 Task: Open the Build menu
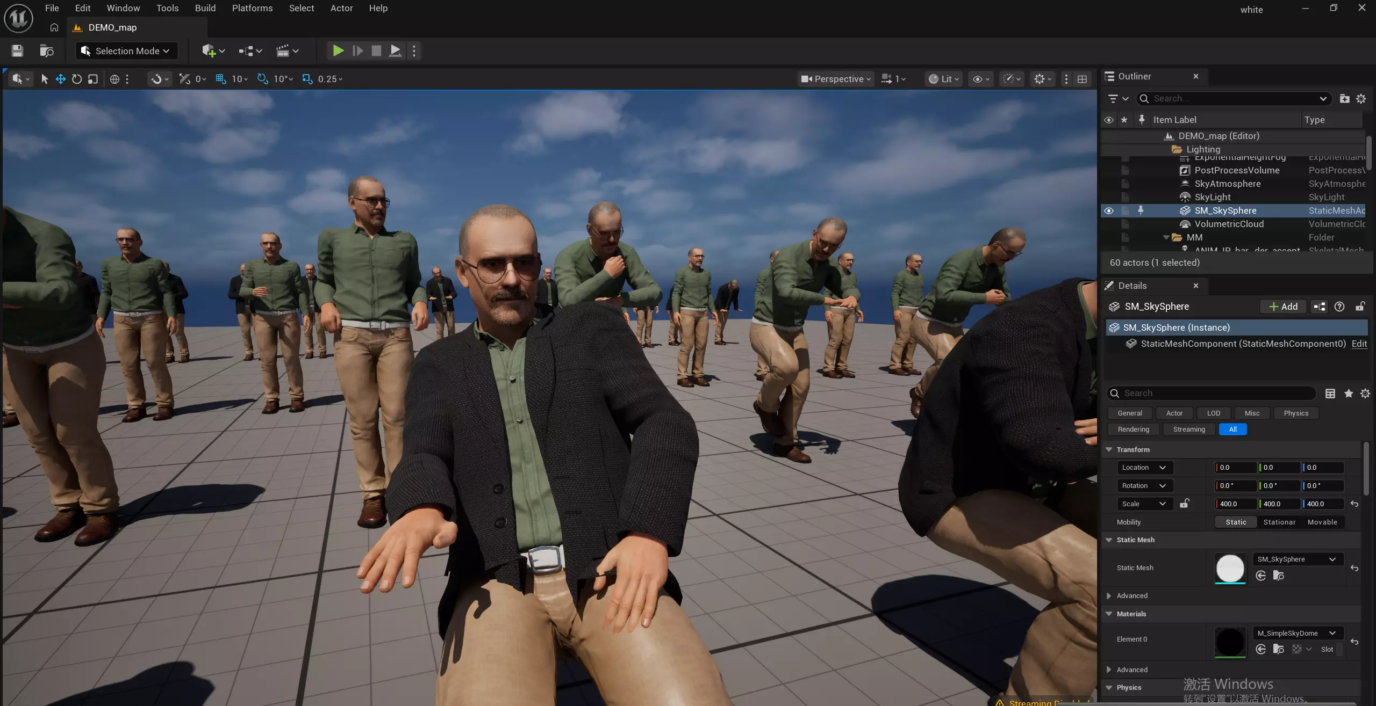205,8
